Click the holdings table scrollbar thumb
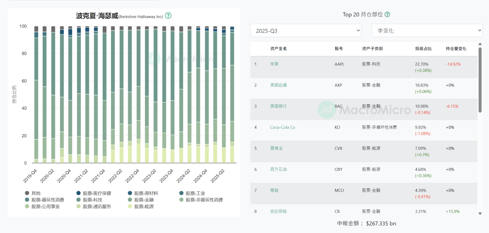The width and height of the screenshot is (489, 233). click(x=480, y=80)
